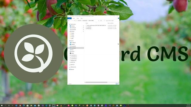This screenshot has width=191, height=107.
Task: Open Microsoft Edge from taskbar
Action: (24, 106)
